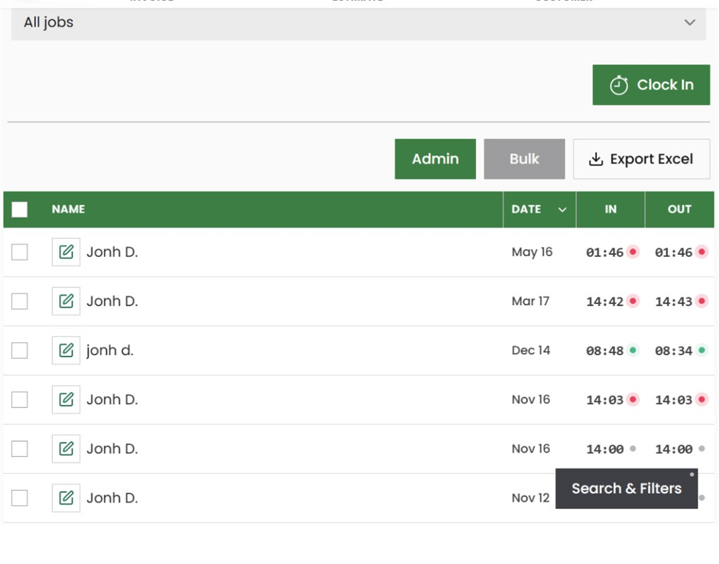
Task: Open edit icon for the 14:03 entry
Action: tap(66, 400)
